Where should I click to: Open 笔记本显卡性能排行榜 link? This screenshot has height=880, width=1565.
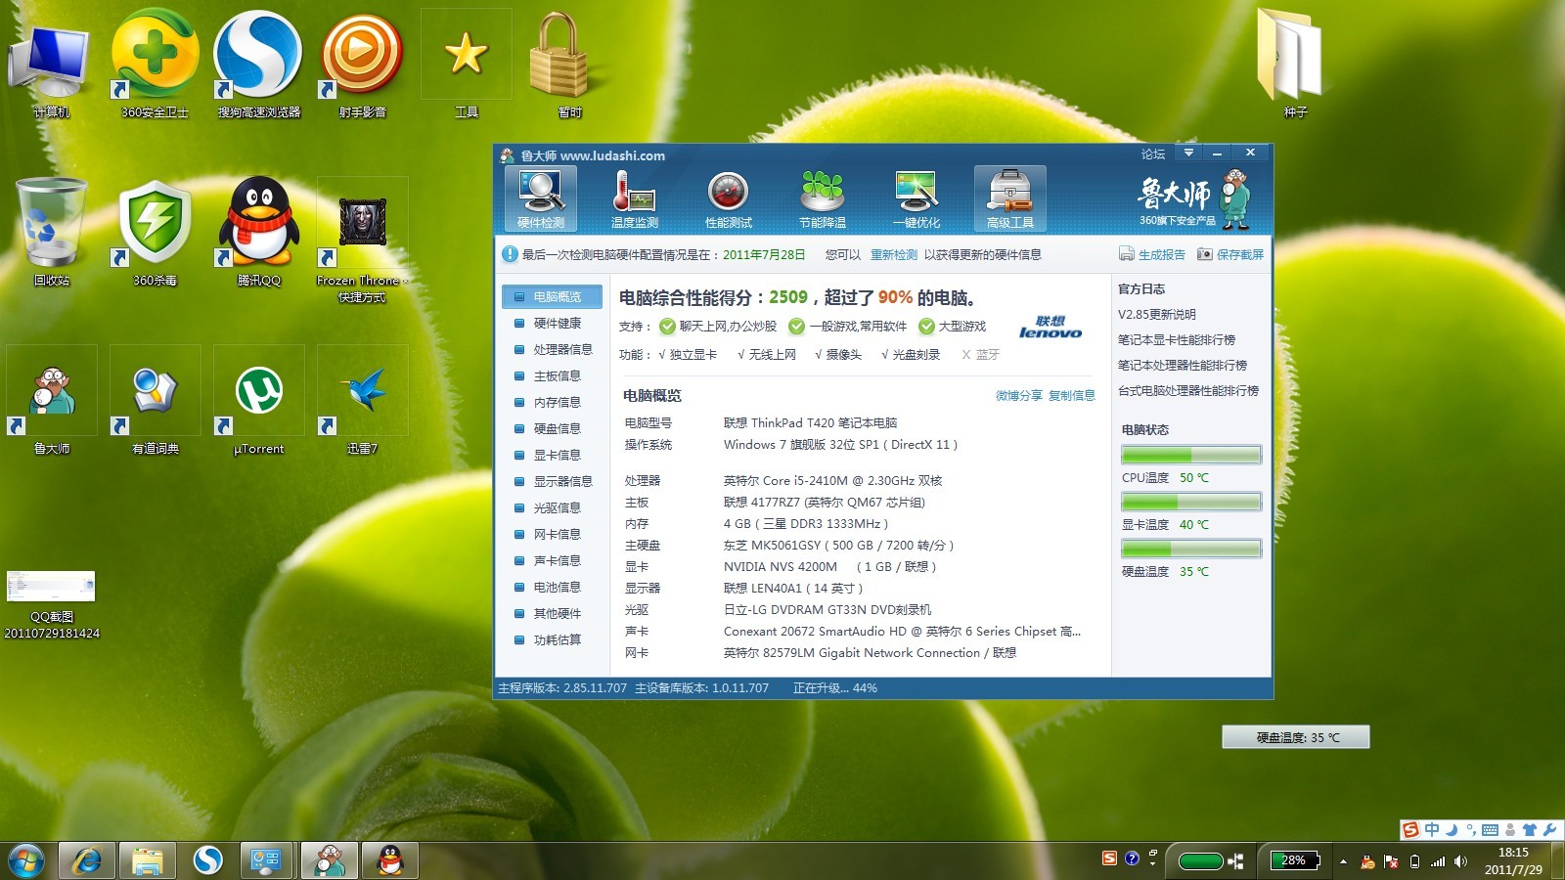(1177, 339)
